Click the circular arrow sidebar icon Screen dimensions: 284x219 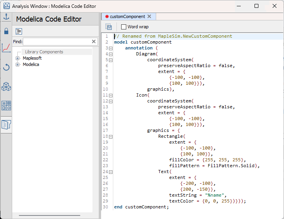click(6, 67)
